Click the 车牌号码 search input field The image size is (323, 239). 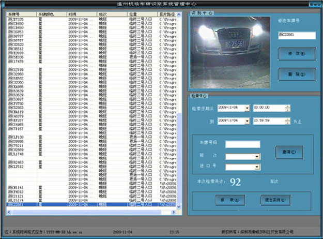click(242, 144)
